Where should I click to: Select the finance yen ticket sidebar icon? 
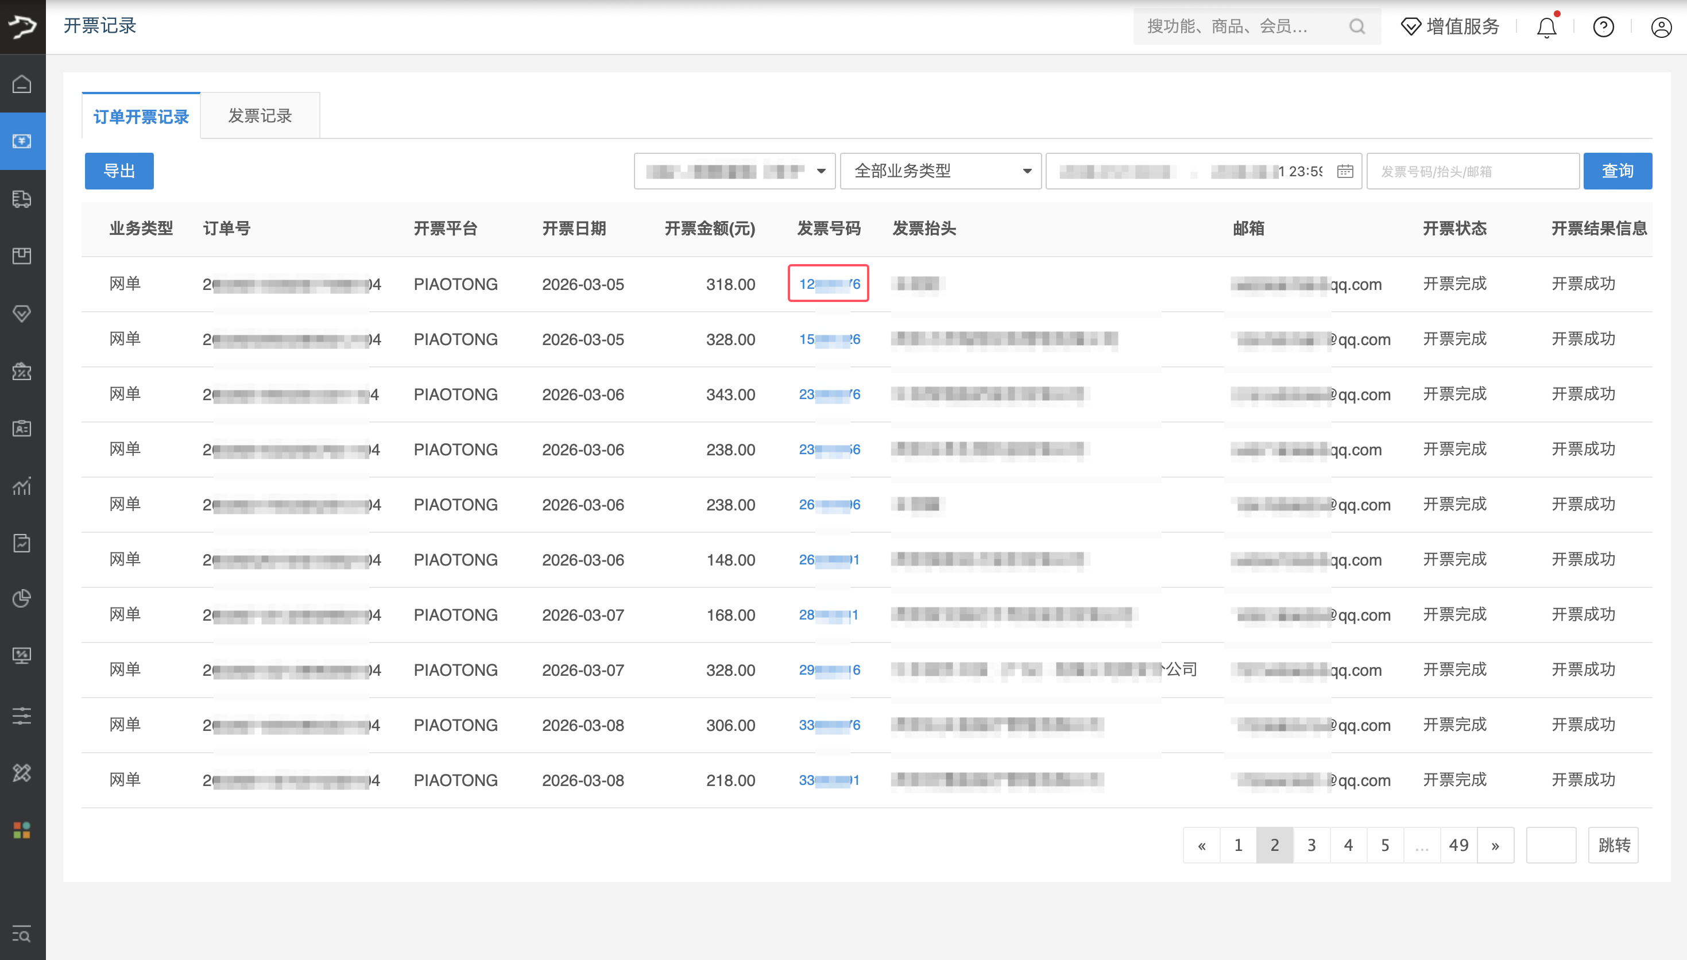click(x=22, y=141)
